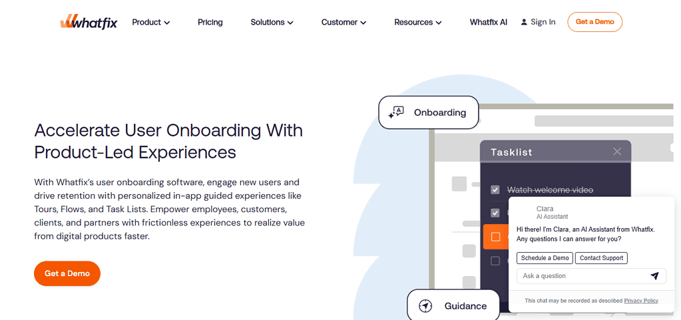Expand the Solutions dropdown menu
This screenshot has height=320, width=681.
click(272, 22)
